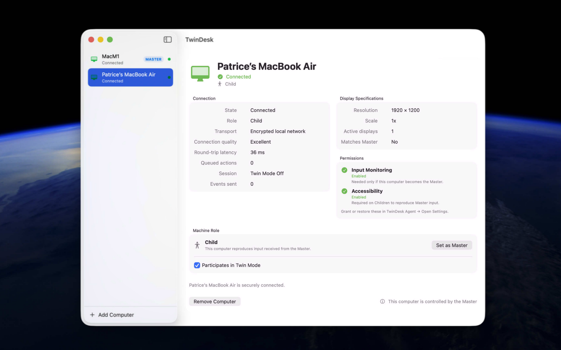Click the Input Monitoring permission title
The image size is (561, 350).
pos(372,170)
